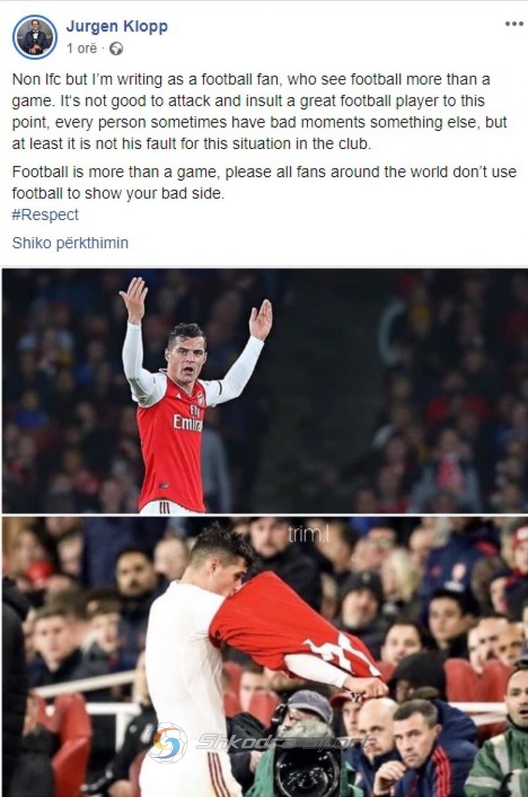Open the top photo of player raising arms

[x=265, y=391]
